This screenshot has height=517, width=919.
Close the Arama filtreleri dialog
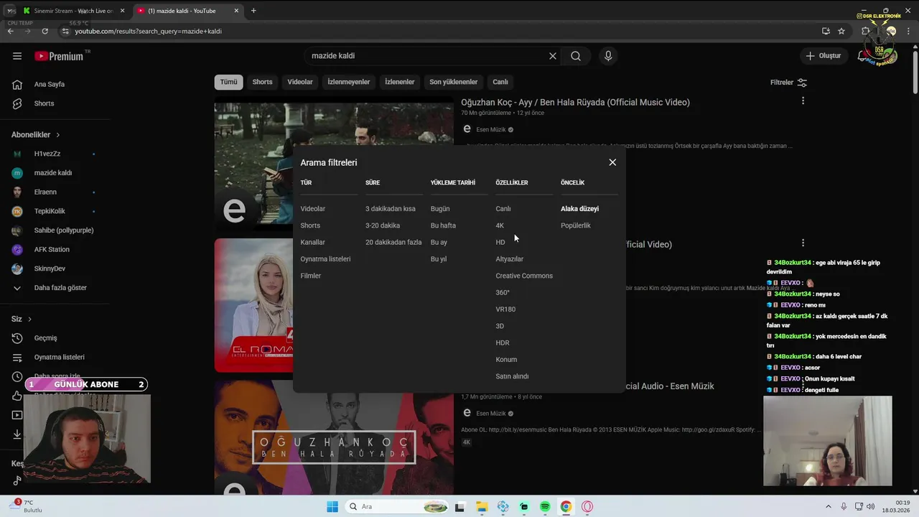pos(612,162)
